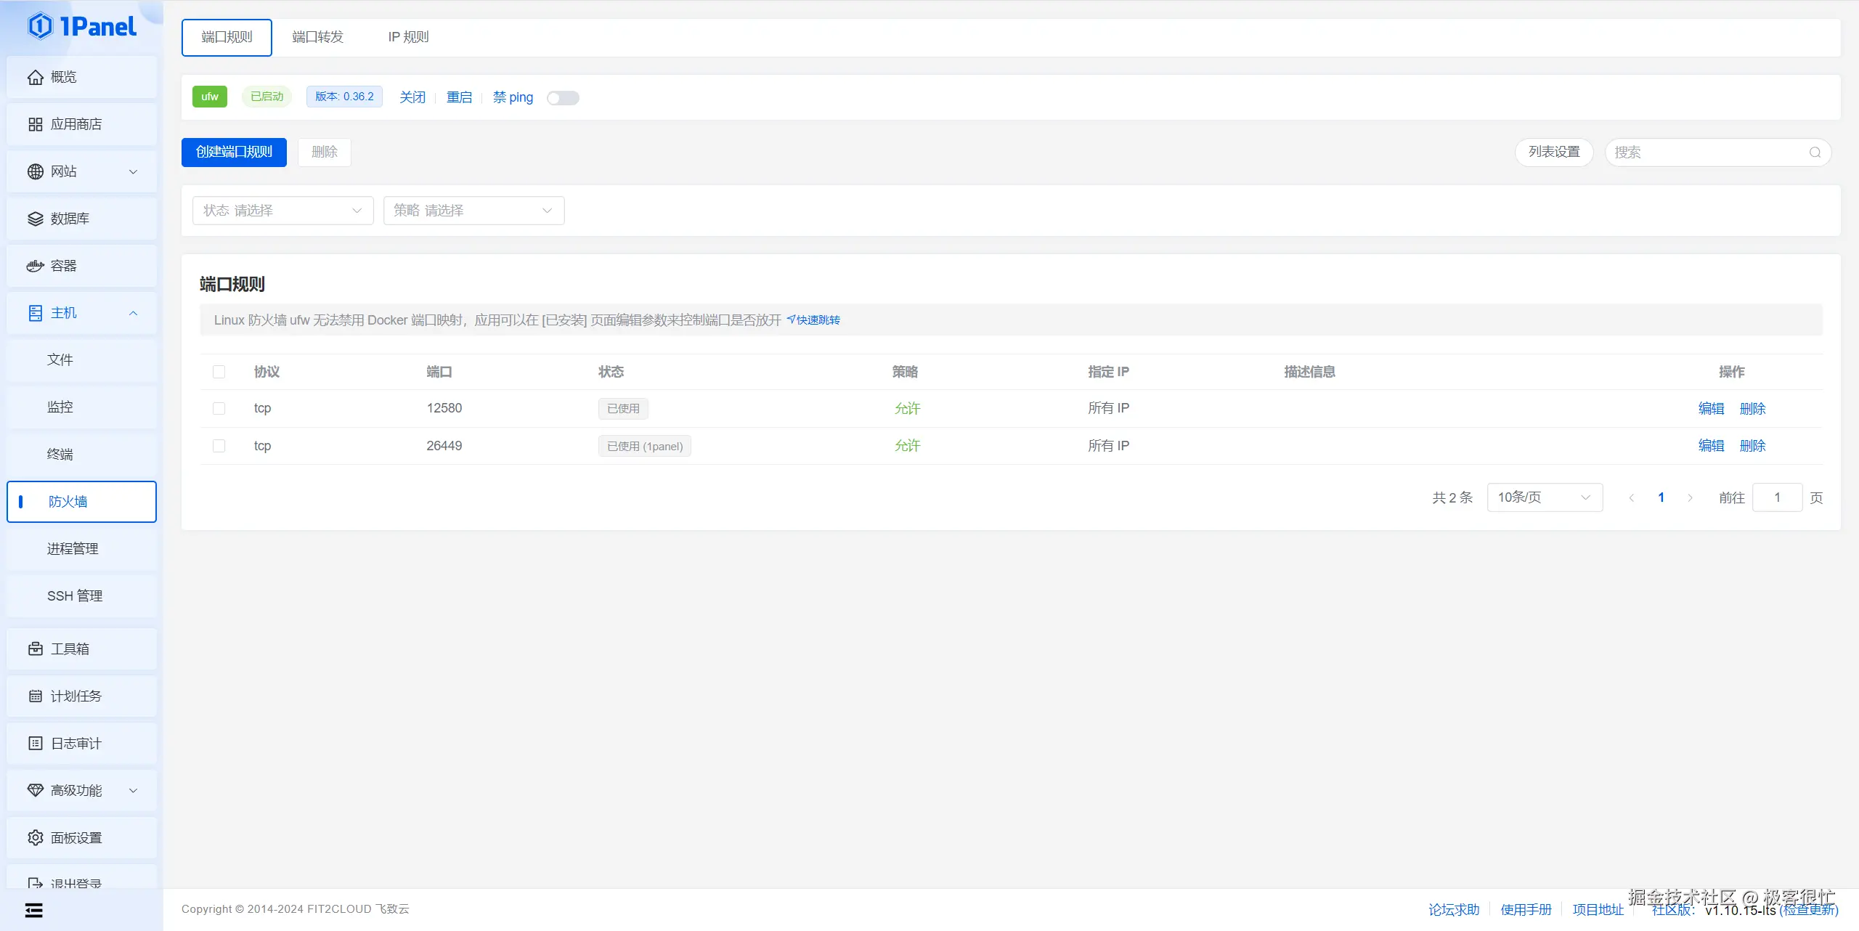
Task: Click the 创建端口规则 button
Action: (234, 152)
